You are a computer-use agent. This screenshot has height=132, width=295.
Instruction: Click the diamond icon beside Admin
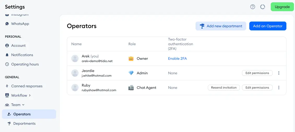point(131,73)
